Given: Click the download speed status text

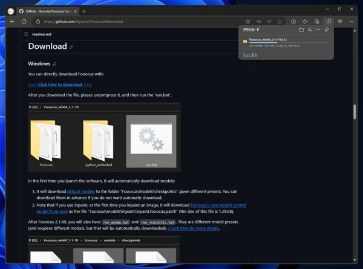Looking at the screenshot, I should [275, 46].
